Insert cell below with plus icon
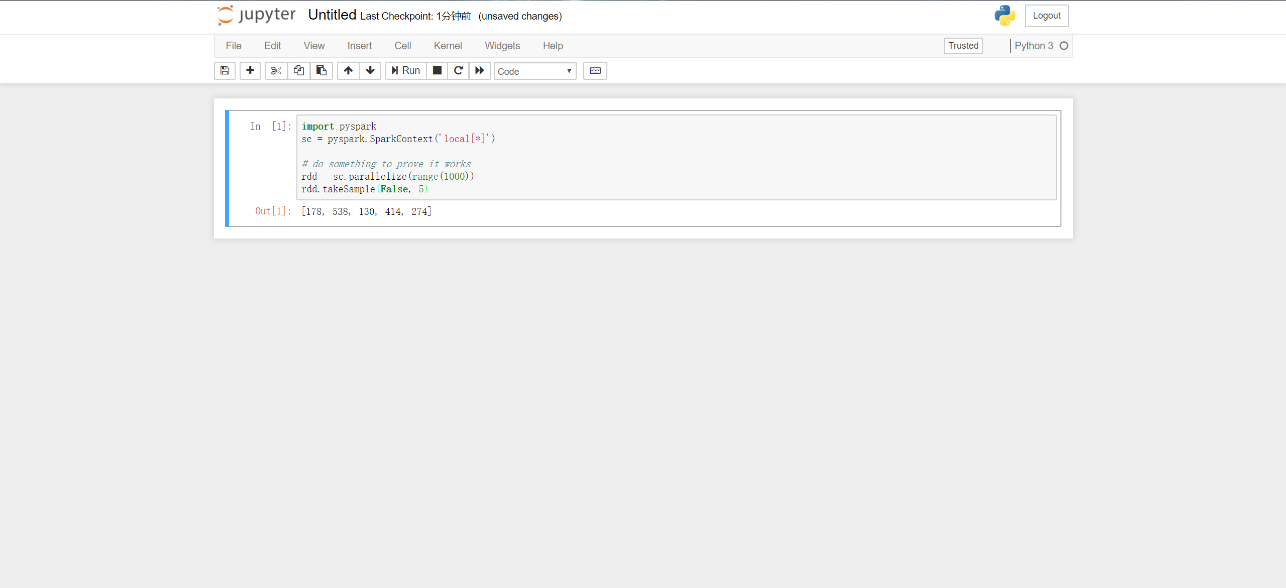Image resolution: width=1286 pixels, height=588 pixels. click(x=250, y=71)
